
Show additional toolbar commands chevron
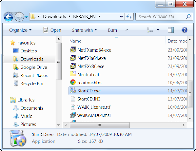126,30
